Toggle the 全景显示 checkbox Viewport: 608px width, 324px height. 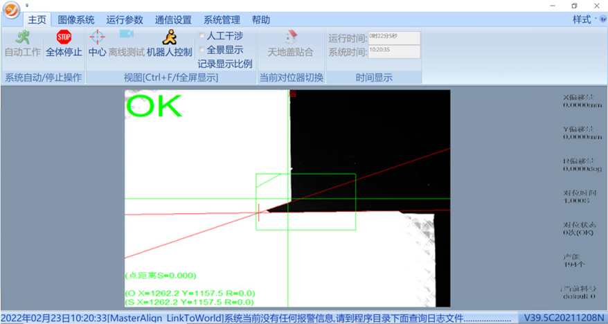pos(202,50)
